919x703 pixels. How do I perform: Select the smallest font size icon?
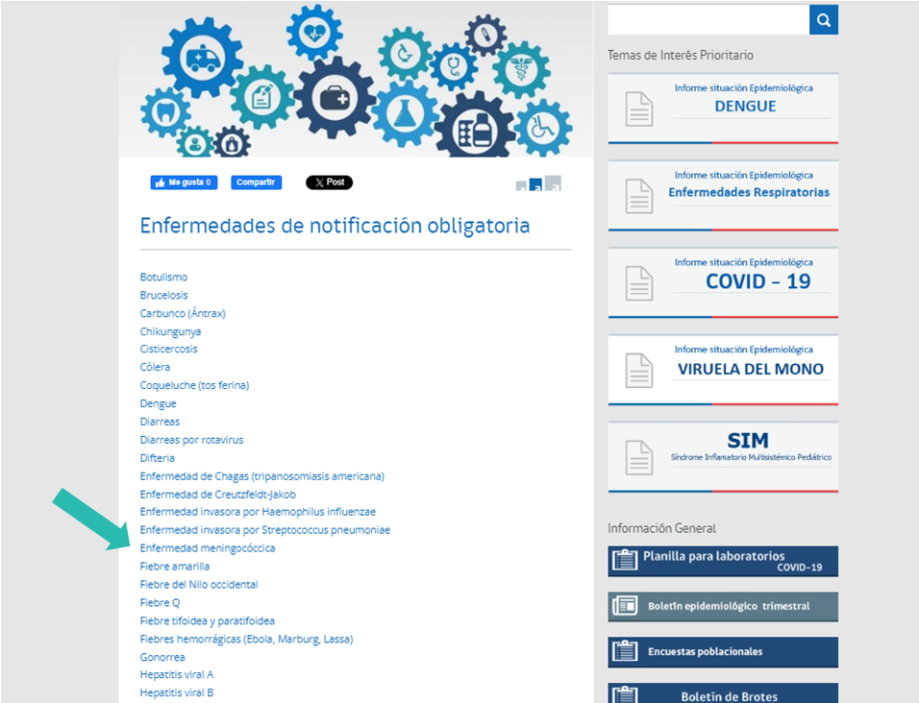[521, 186]
